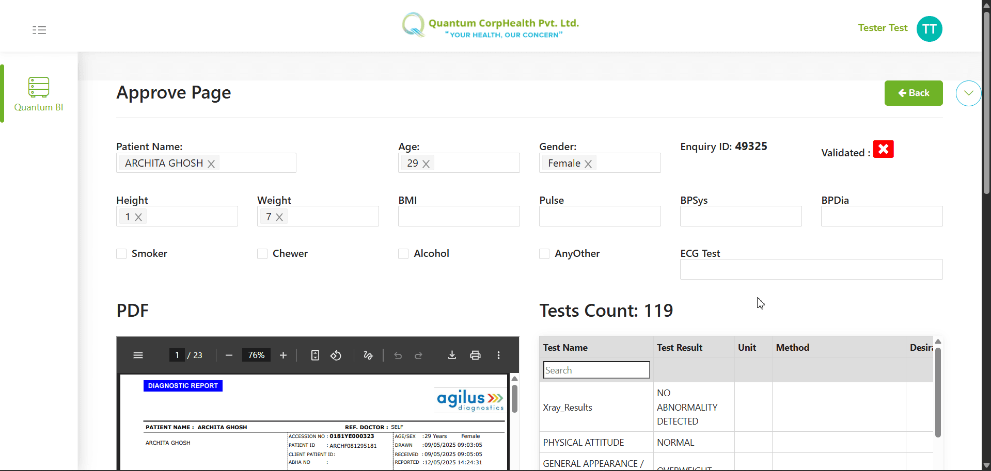Click the green Back button
This screenshot has width=991, height=471.
[913, 93]
